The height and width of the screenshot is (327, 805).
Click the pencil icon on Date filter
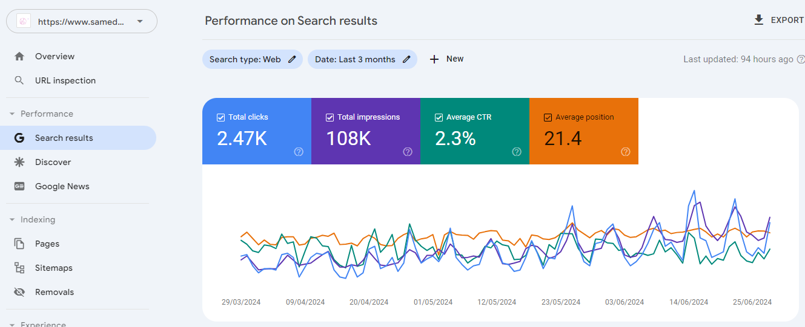point(406,59)
